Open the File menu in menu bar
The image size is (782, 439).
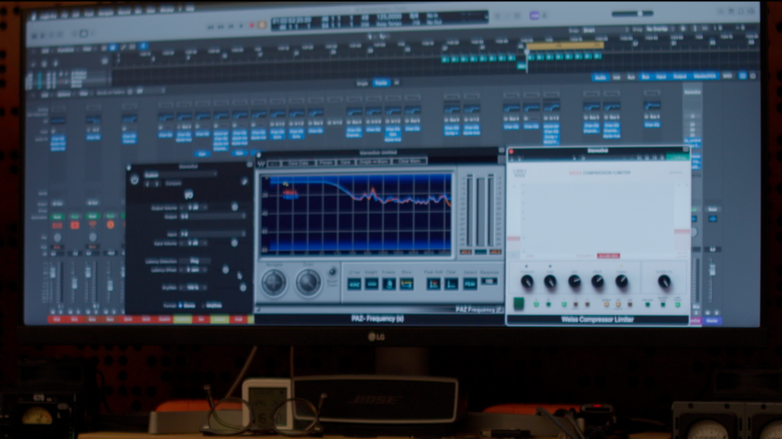[x=65, y=15]
